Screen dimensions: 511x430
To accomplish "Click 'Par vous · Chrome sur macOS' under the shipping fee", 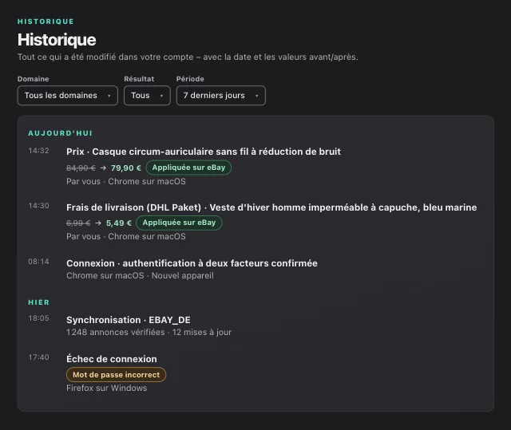I will tap(126, 236).
